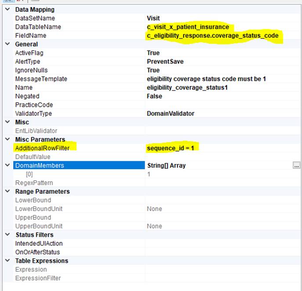Collapse the Data Mapping category
Viewport: 302px width, 291px height.
tap(7, 9)
